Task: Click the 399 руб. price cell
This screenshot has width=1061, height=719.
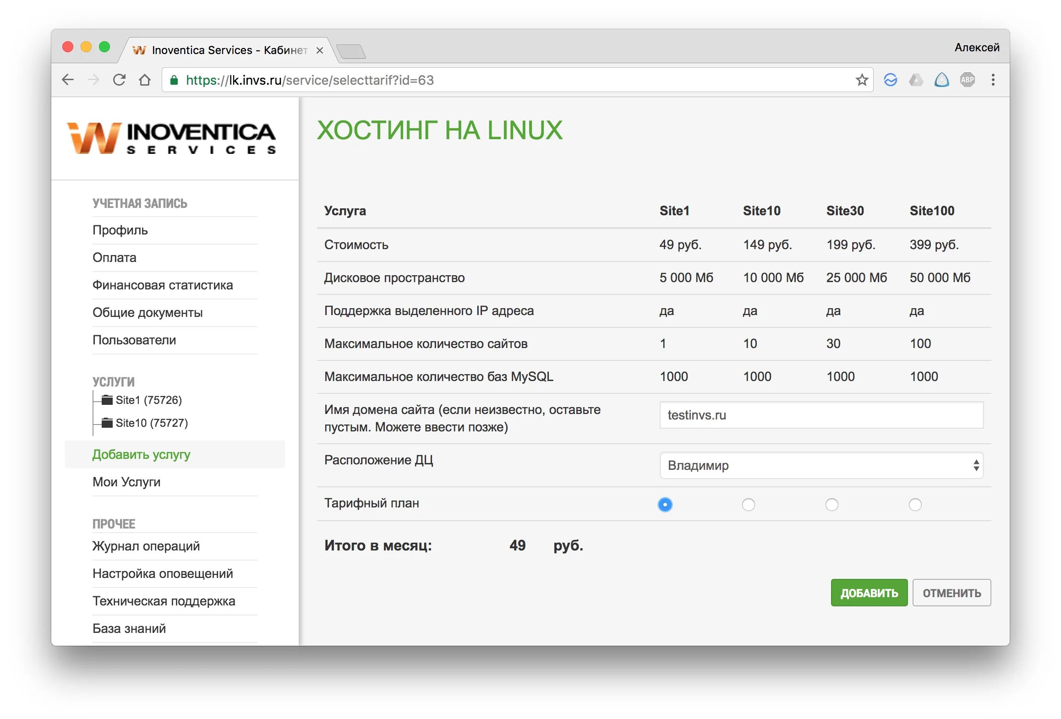Action: pos(934,245)
